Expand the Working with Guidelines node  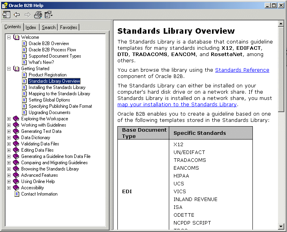9,125
